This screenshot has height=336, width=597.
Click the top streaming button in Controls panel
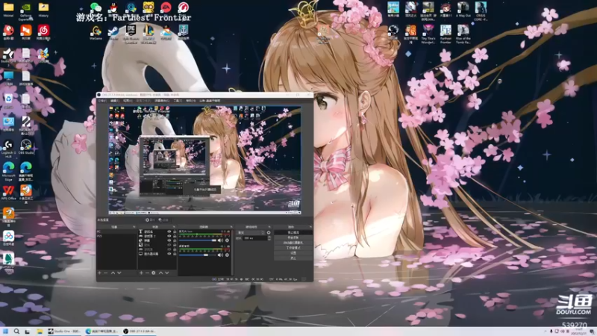click(293, 232)
